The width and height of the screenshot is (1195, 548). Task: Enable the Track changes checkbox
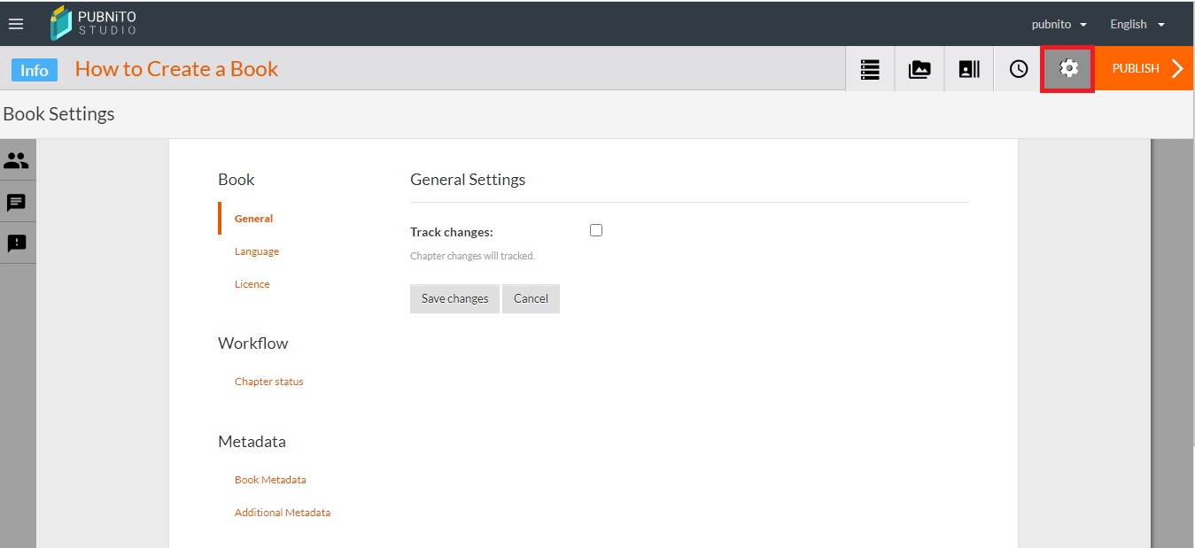click(596, 230)
